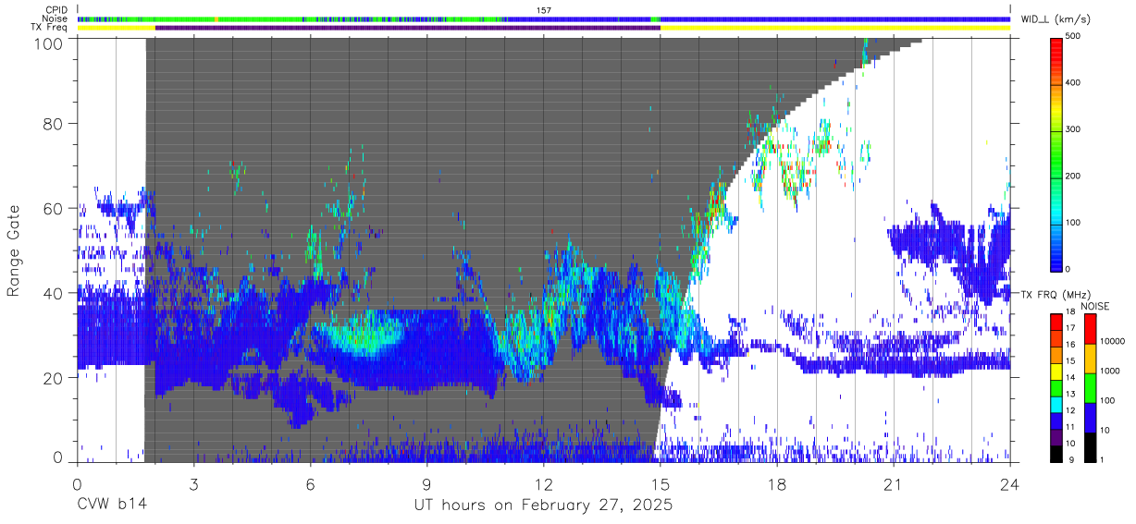1136x524 pixels.
Task: Click the UT hours on February 27, 2025 title
Action: coord(543,506)
